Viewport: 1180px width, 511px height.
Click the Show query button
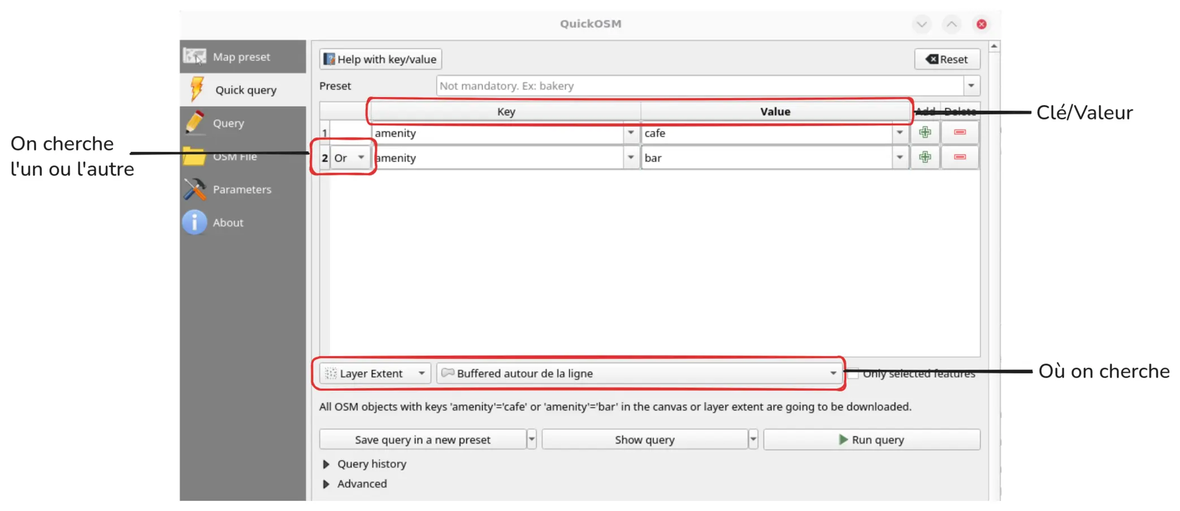[644, 439]
